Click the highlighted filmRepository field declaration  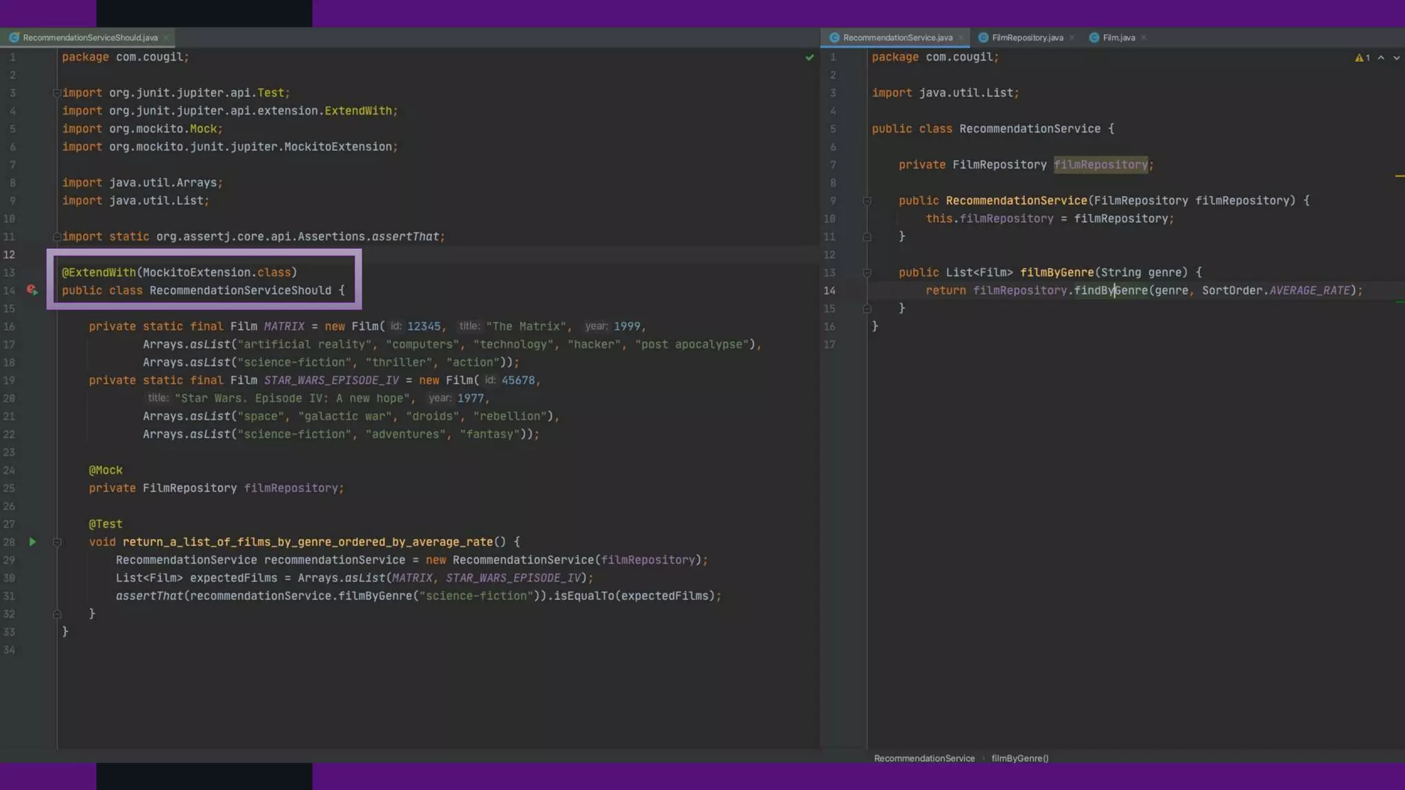click(1100, 165)
